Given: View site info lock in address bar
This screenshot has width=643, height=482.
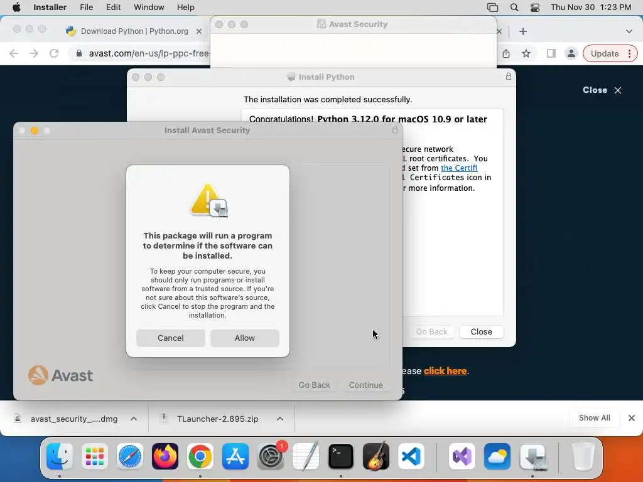Looking at the screenshot, I should (79, 54).
